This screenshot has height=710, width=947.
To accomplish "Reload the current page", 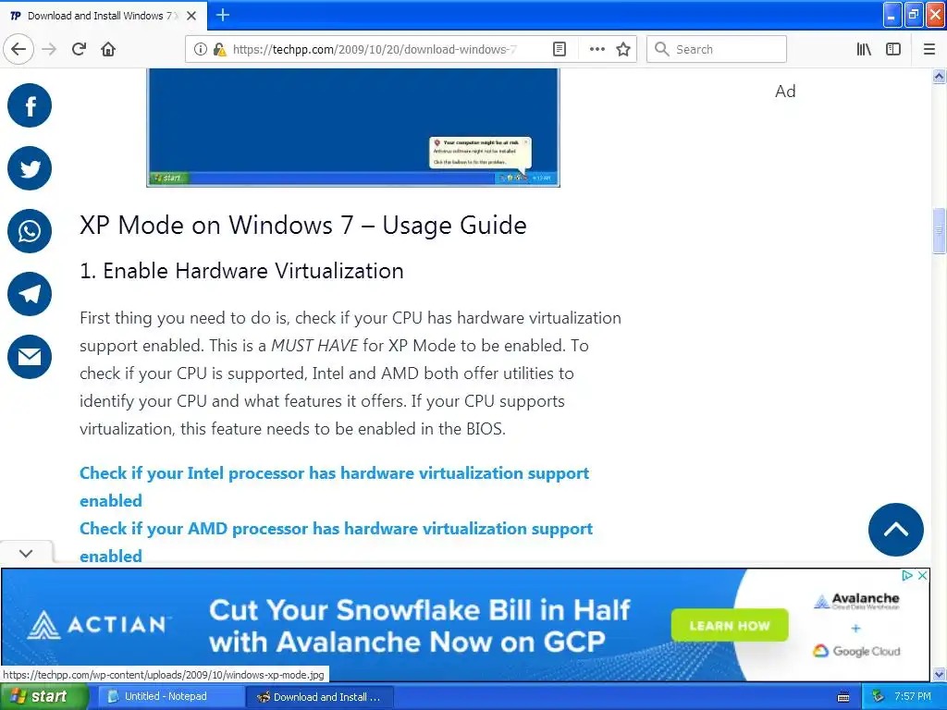I will 80,49.
